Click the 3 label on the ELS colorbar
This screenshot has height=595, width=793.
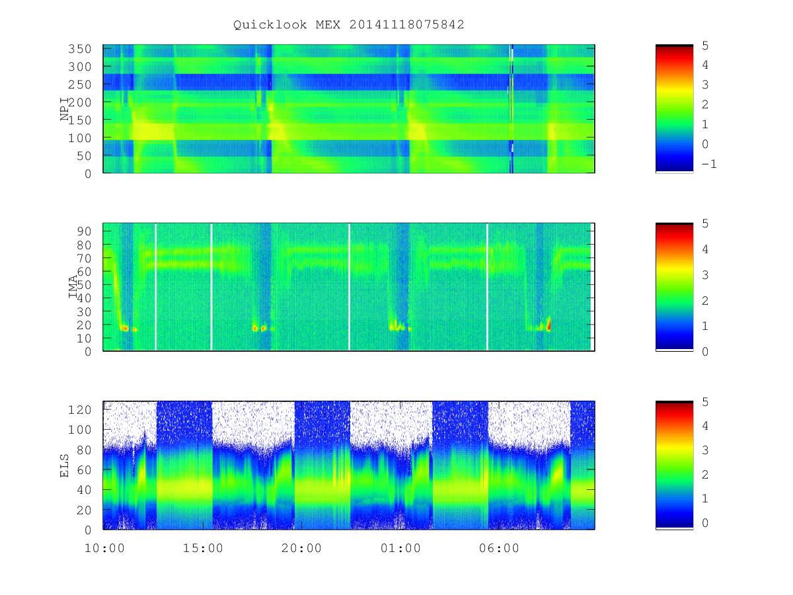(705, 450)
